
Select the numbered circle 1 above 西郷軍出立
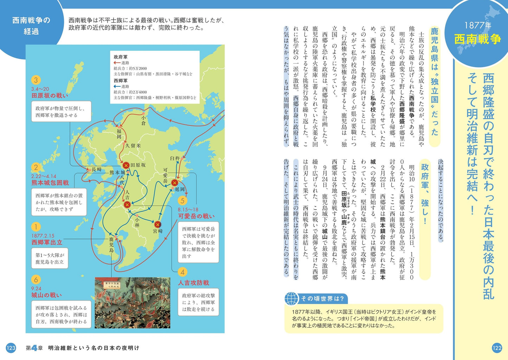coord(36,227)
